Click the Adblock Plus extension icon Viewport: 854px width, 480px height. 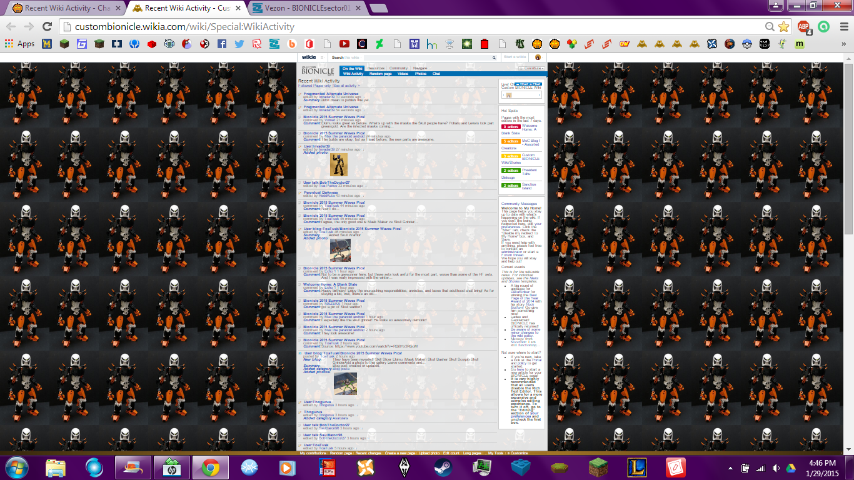804,26
